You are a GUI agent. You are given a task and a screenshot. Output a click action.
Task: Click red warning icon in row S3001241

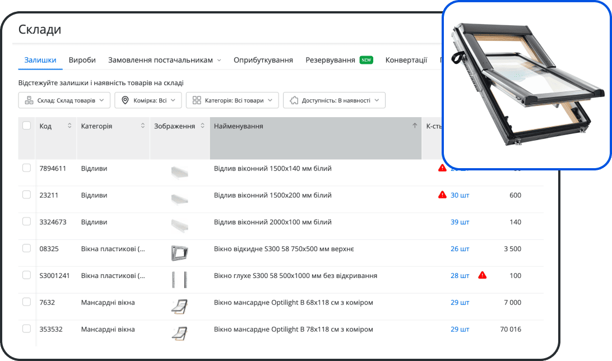(x=482, y=275)
